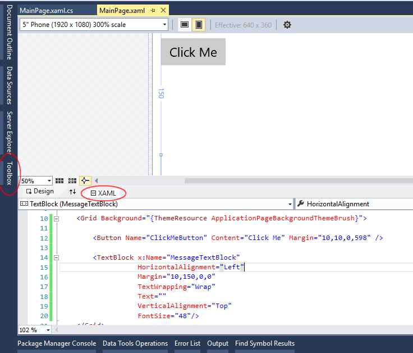Open the Data Sources side panel
The width and height of the screenshot is (413, 353).
pyautogui.click(x=10, y=85)
